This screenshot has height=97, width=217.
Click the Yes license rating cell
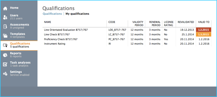tap(166, 39)
